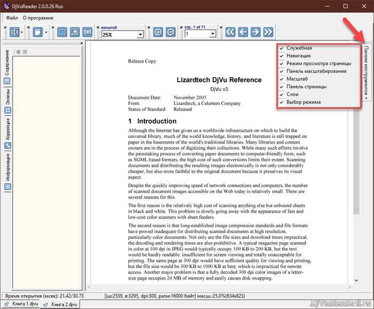Open the масштаб 25% combo box dropdown
The height and width of the screenshot is (309, 374).
[140, 35]
